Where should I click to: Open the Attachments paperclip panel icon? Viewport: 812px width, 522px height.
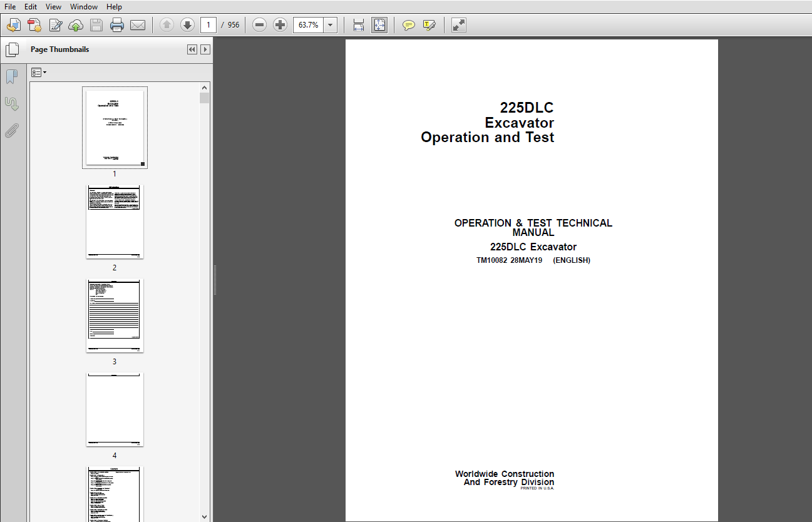[12, 130]
